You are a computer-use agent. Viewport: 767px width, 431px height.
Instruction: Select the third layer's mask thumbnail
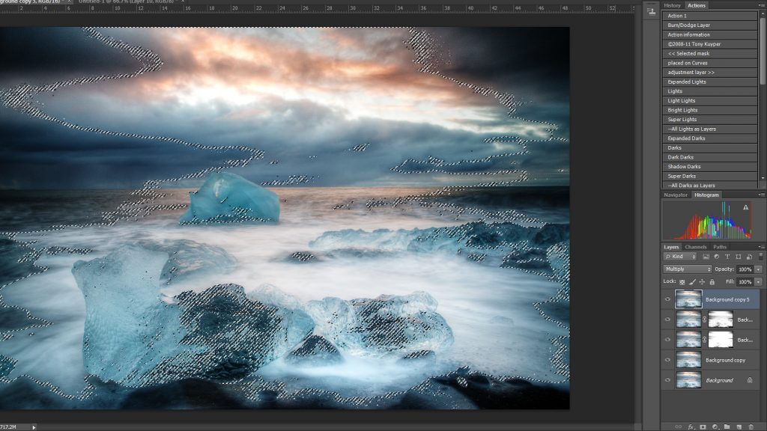(x=721, y=340)
